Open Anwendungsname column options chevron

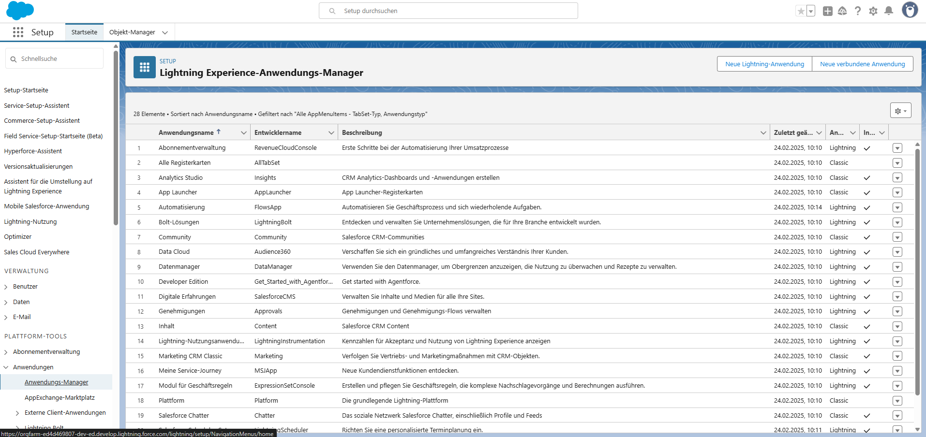[243, 133]
